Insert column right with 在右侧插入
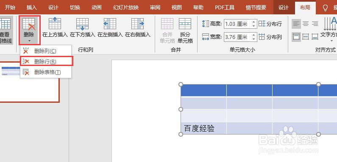 [x=137, y=27]
